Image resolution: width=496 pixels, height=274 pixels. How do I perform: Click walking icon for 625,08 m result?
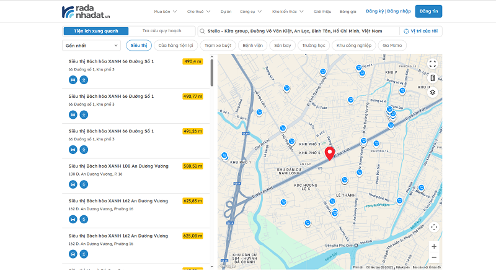[x=84, y=254]
